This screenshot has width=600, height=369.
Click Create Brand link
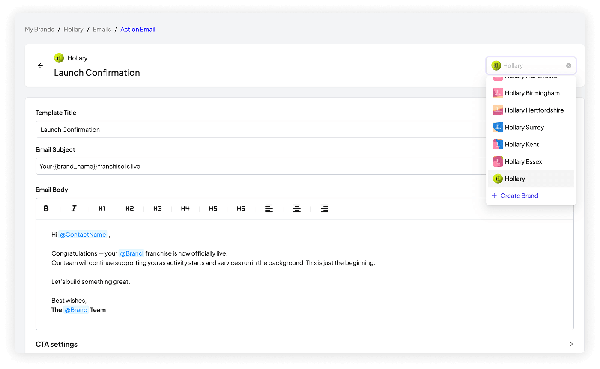click(x=519, y=196)
